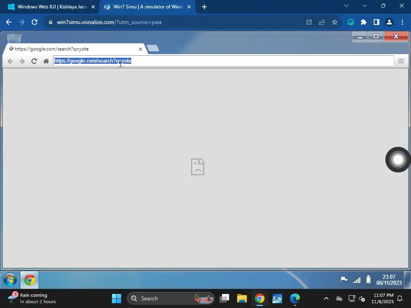Viewport: 411px width, 308px height.
Task: Close the Windows Web 8.0 tab
Action: (x=93, y=7)
